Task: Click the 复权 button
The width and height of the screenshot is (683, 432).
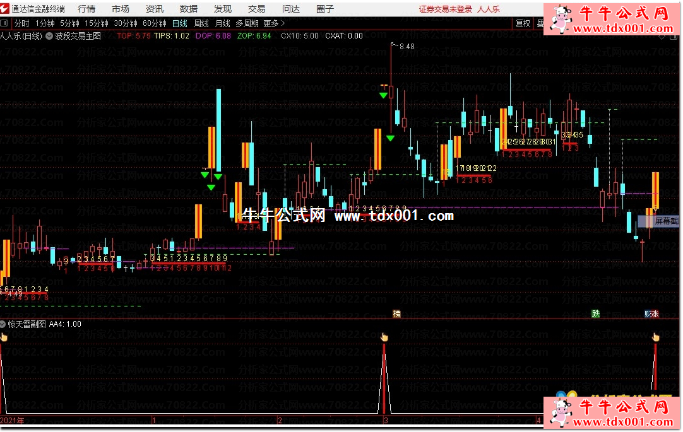Action: (x=523, y=23)
